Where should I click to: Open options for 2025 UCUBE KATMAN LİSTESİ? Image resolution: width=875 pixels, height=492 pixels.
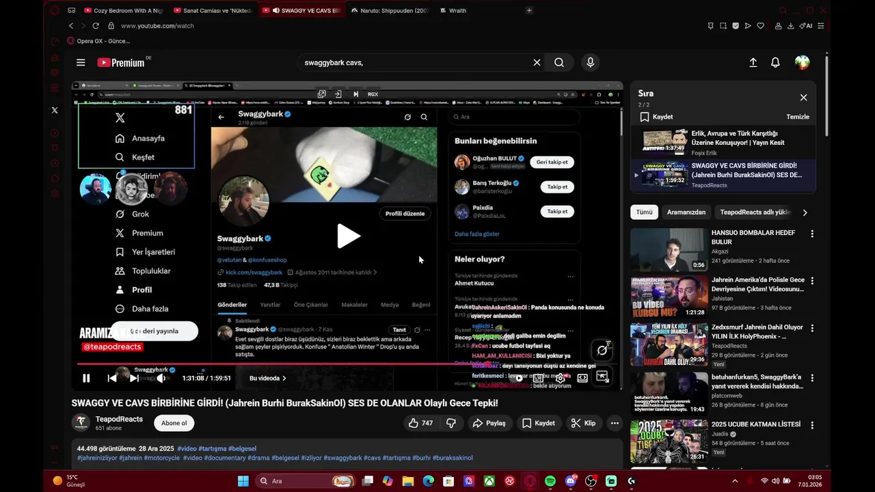(812, 424)
